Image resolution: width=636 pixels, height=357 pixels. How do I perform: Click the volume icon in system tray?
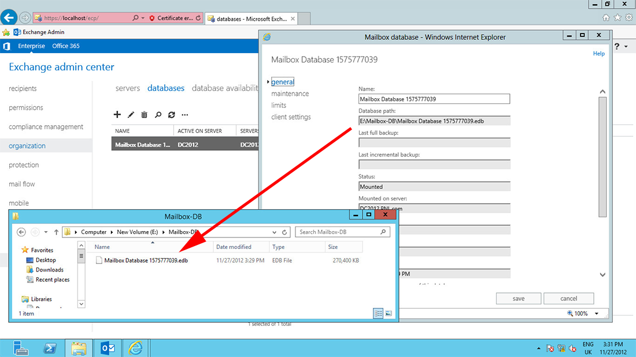coord(573,348)
